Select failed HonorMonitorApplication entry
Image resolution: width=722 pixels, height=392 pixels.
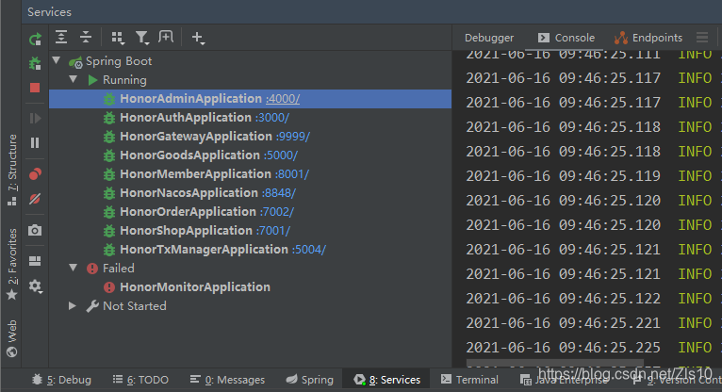tap(195, 287)
